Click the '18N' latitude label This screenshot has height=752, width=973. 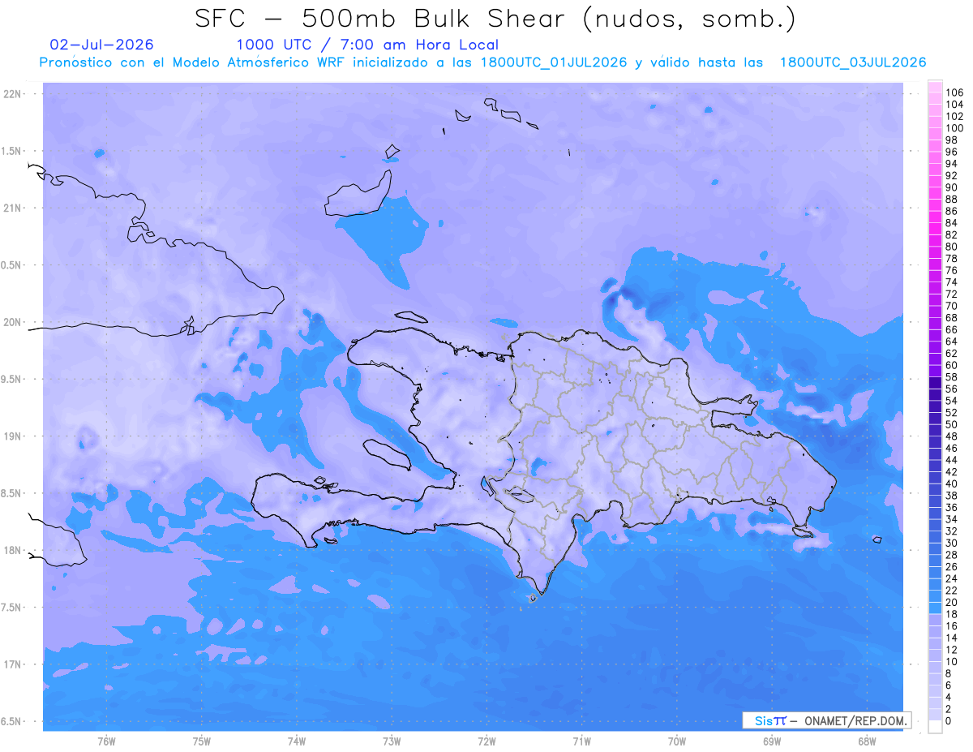pyautogui.click(x=14, y=550)
